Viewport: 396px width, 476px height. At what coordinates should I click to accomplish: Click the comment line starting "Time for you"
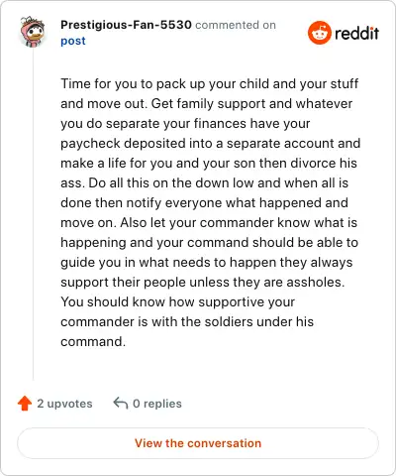click(210, 83)
